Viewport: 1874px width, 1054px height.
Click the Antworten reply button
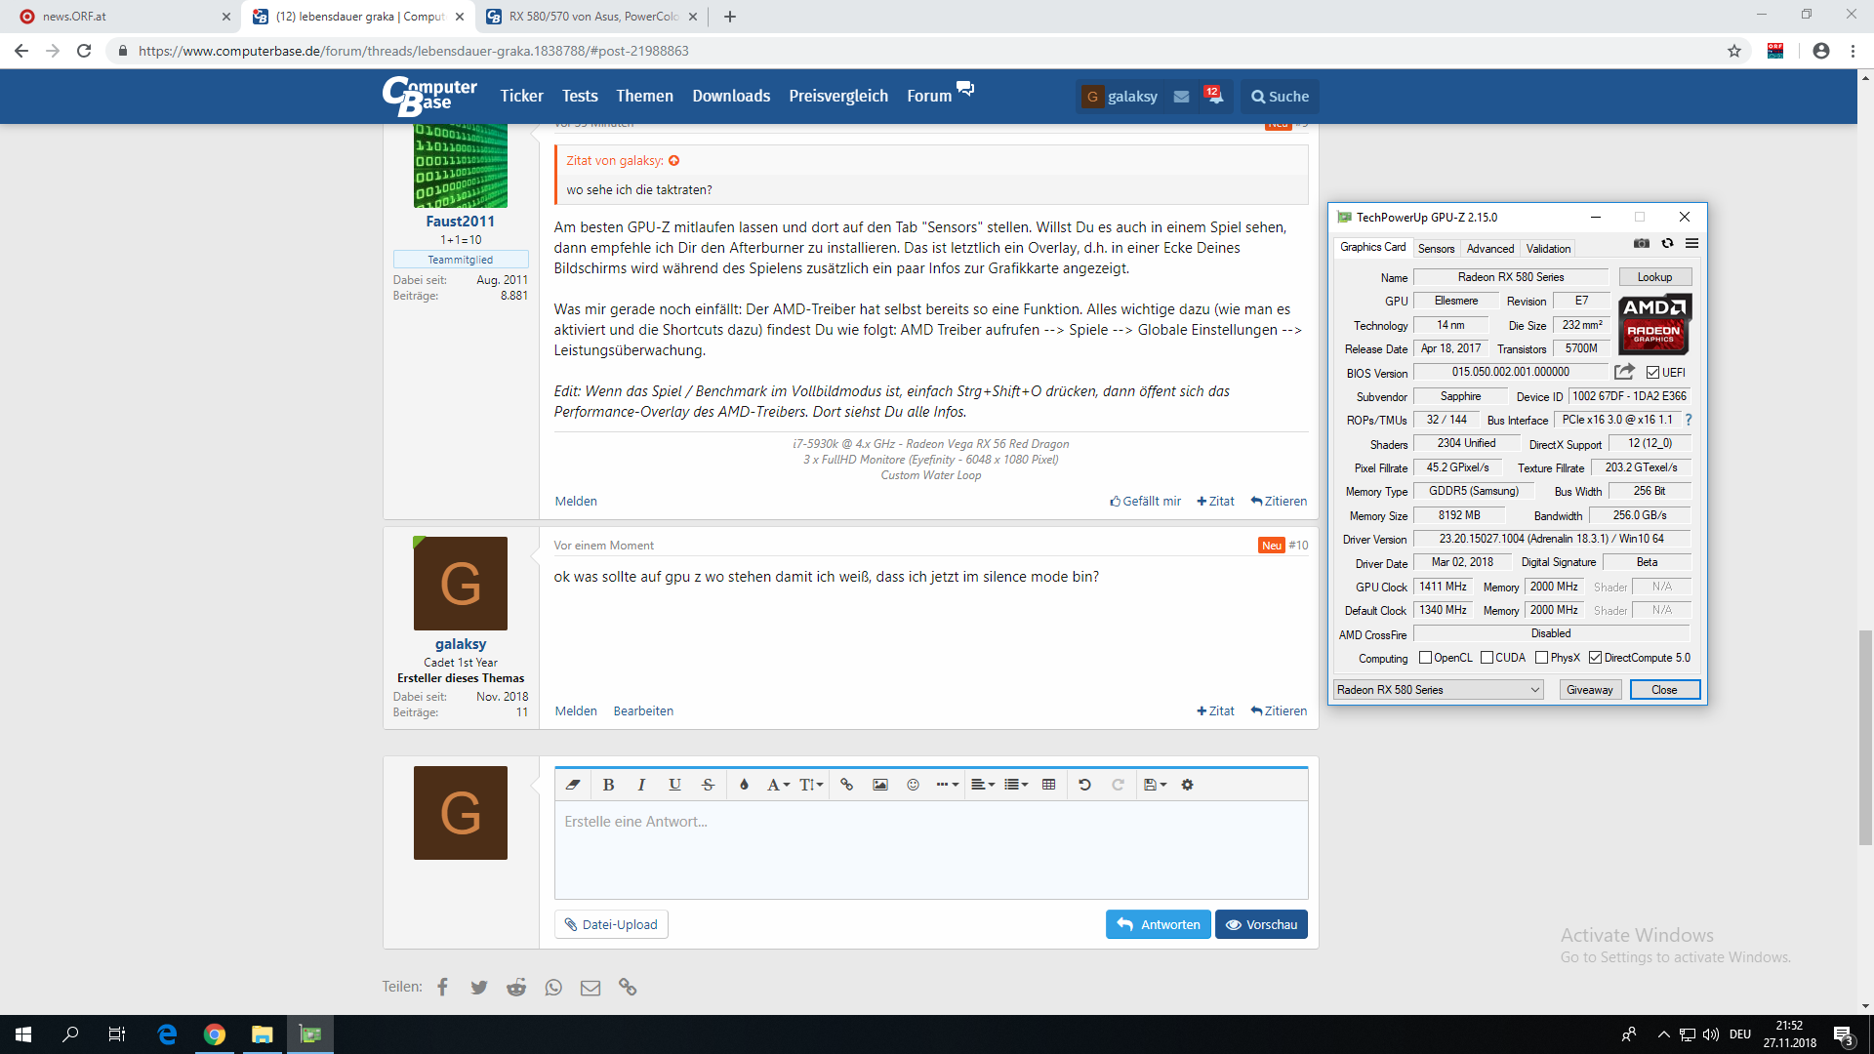pyautogui.click(x=1159, y=924)
